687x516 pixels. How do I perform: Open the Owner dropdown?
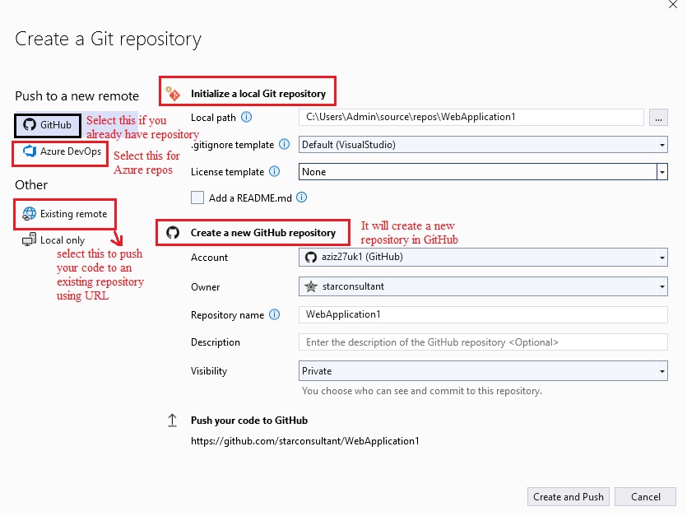pos(483,286)
